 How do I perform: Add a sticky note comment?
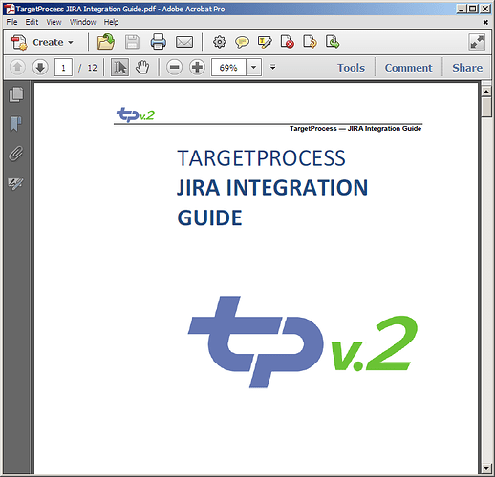(x=242, y=42)
